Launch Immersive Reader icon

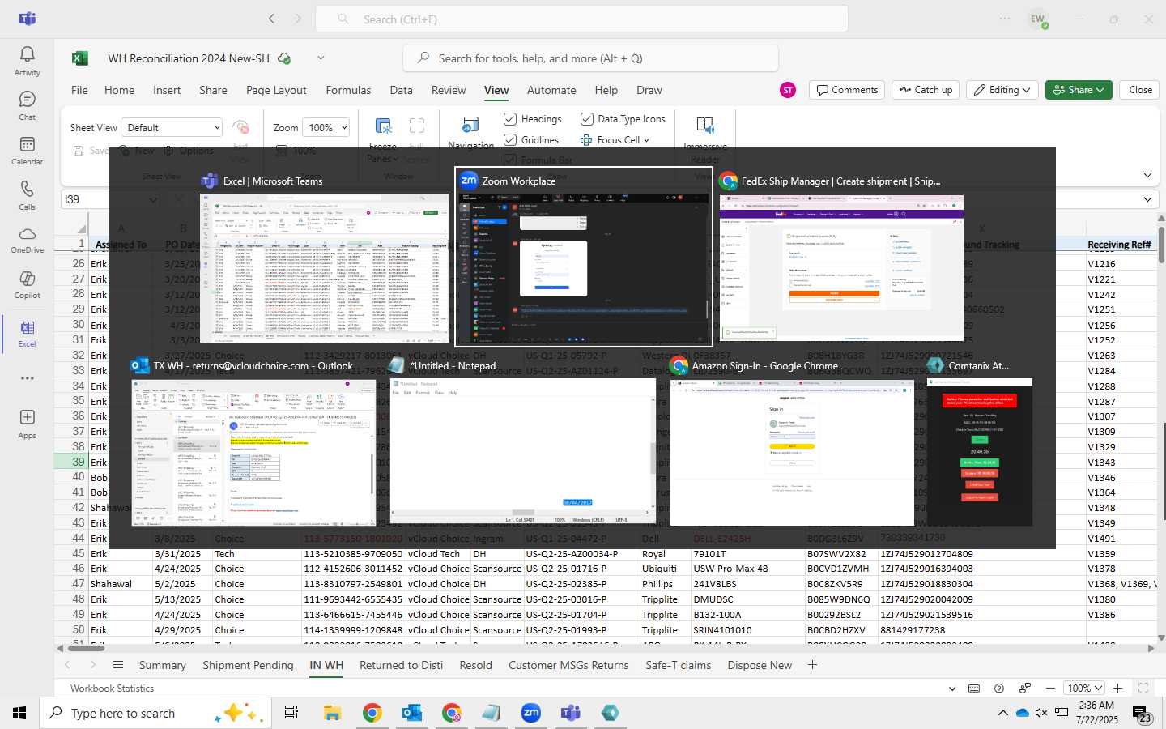[x=705, y=125]
